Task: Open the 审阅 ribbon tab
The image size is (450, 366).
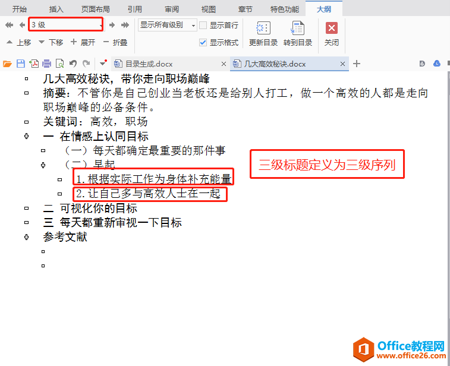Action: (172, 9)
